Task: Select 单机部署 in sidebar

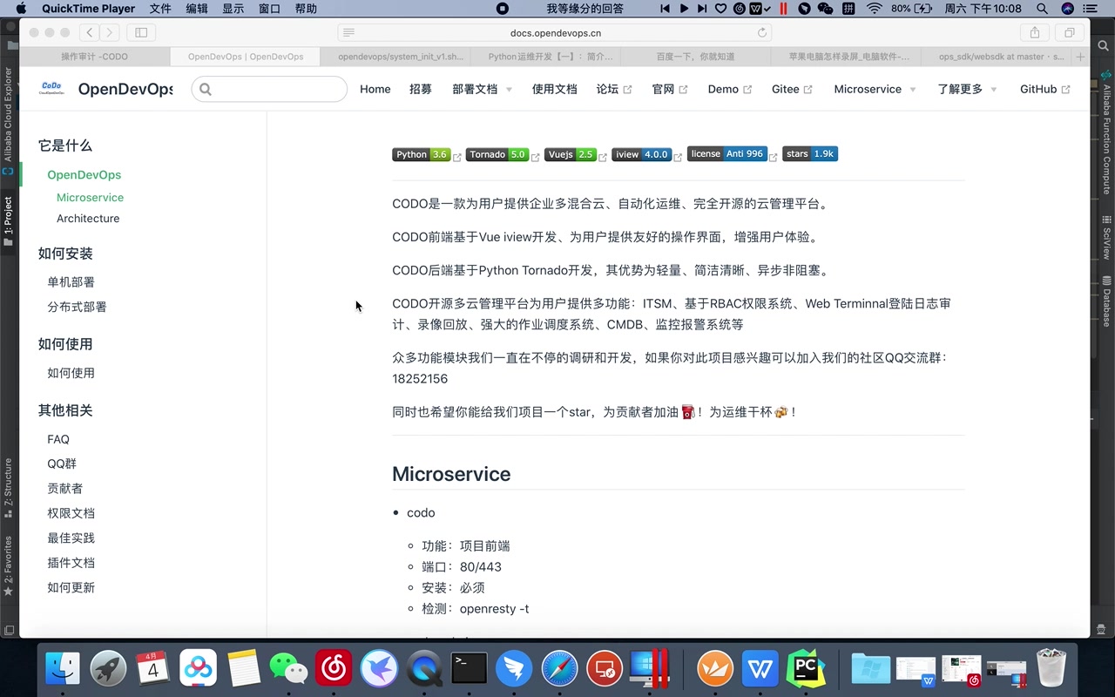Action: [71, 282]
